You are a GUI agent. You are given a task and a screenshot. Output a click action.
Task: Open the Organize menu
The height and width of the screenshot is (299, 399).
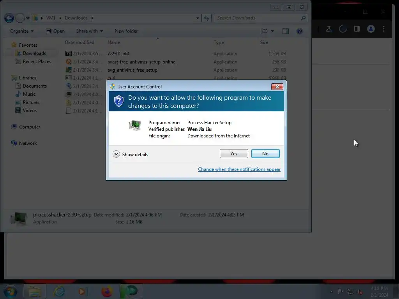(x=22, y=31)
